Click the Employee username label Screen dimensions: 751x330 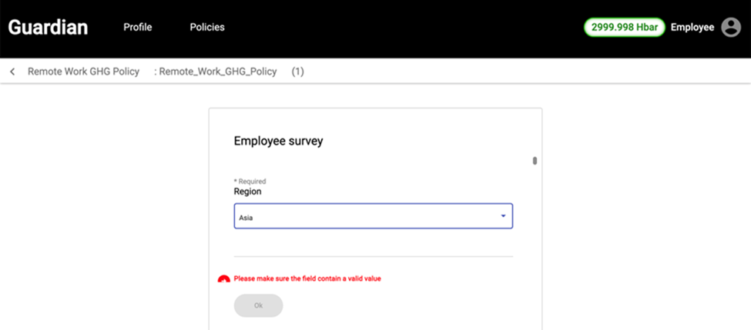(x=692, y=27)
